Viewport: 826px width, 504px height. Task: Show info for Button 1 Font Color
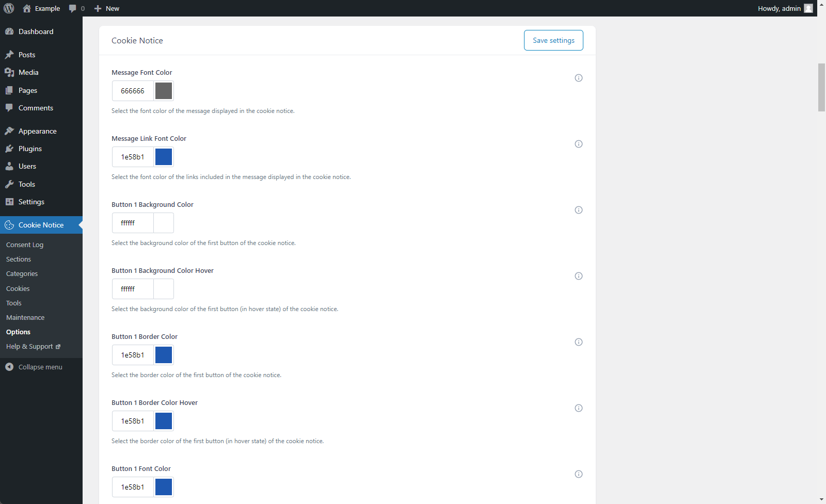[x=579, y=474]
